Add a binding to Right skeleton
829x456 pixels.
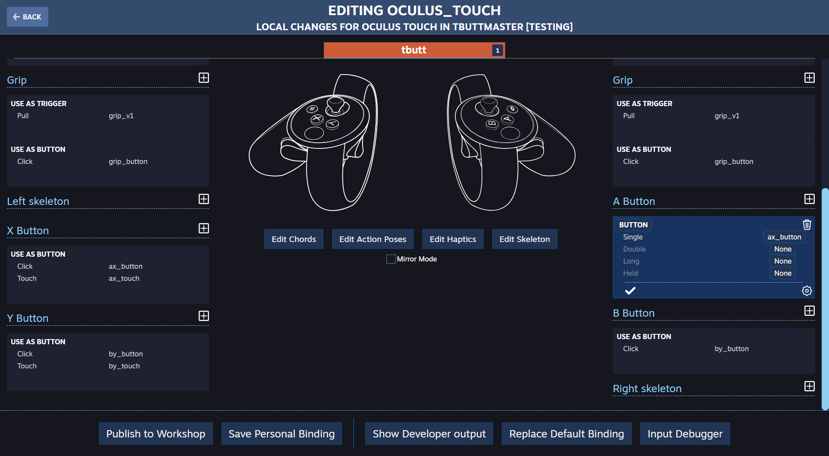tap(810, 386)
